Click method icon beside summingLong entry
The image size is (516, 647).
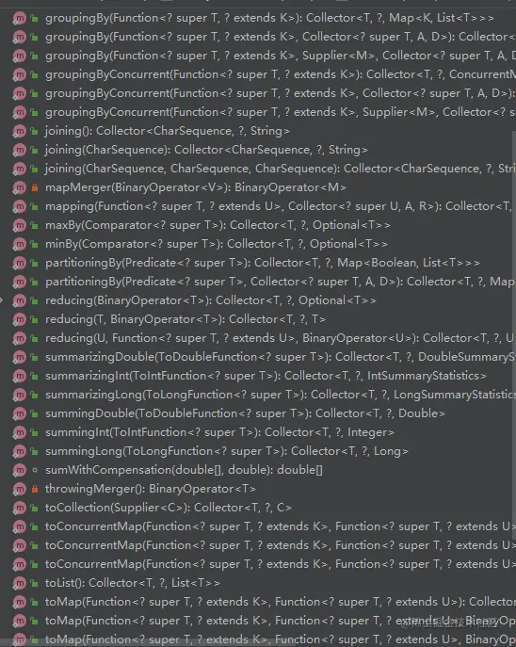point(19,451)
